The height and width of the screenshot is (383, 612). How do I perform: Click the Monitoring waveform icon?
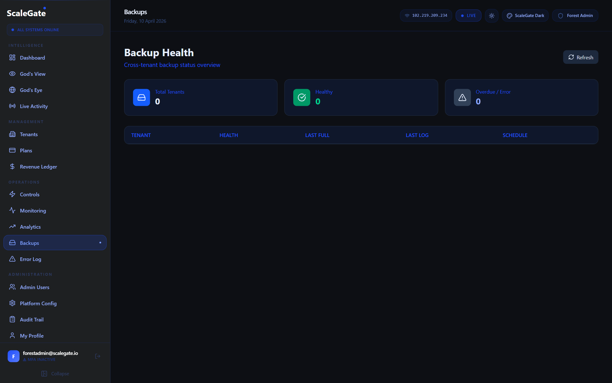pyautogui.click(x=12, y=211)
